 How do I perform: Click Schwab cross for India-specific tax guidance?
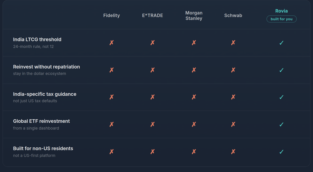pyautogui.click(x=233, y=97)
